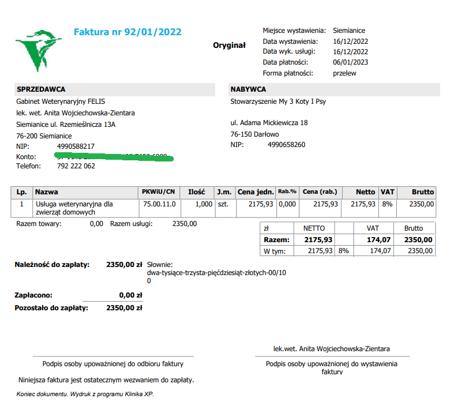Click the VAT total 174,07 in the Razem row

click(378, 240)
